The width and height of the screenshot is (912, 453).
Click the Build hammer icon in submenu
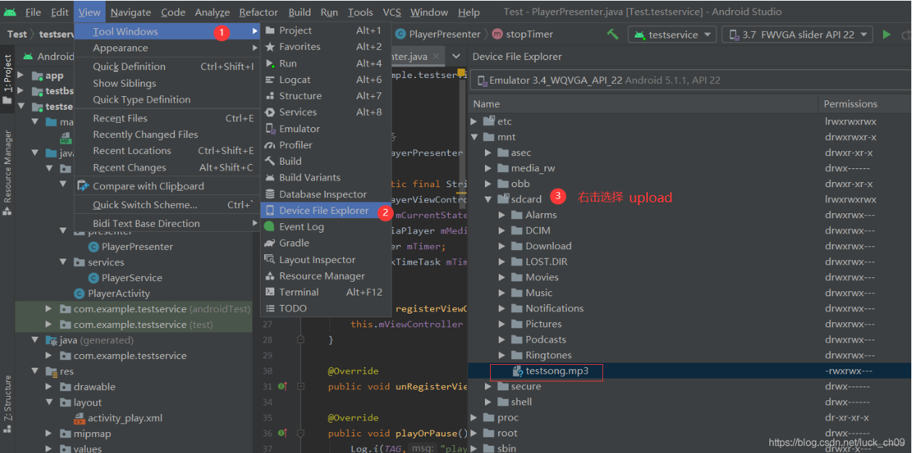click(x=270, y=161)
